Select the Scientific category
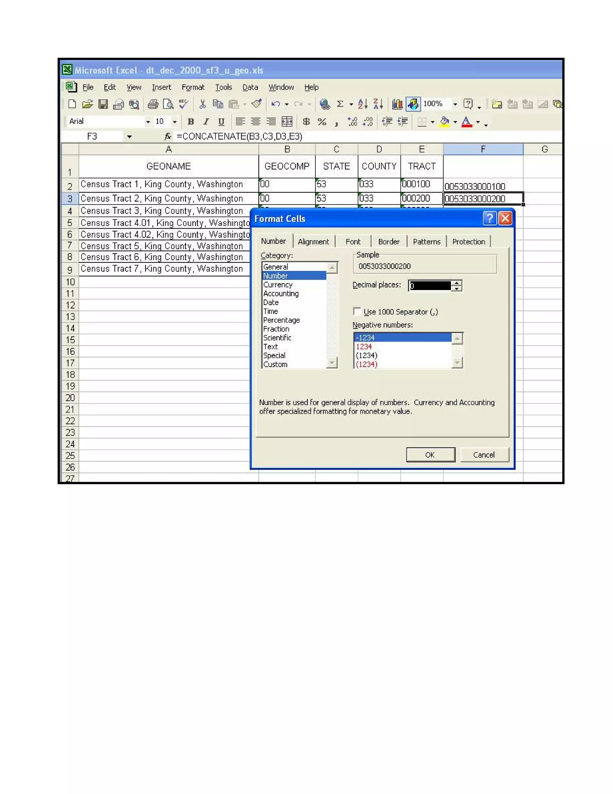This screenshot has width=613, height=794. pyautogui.click(x=277, y=338)
